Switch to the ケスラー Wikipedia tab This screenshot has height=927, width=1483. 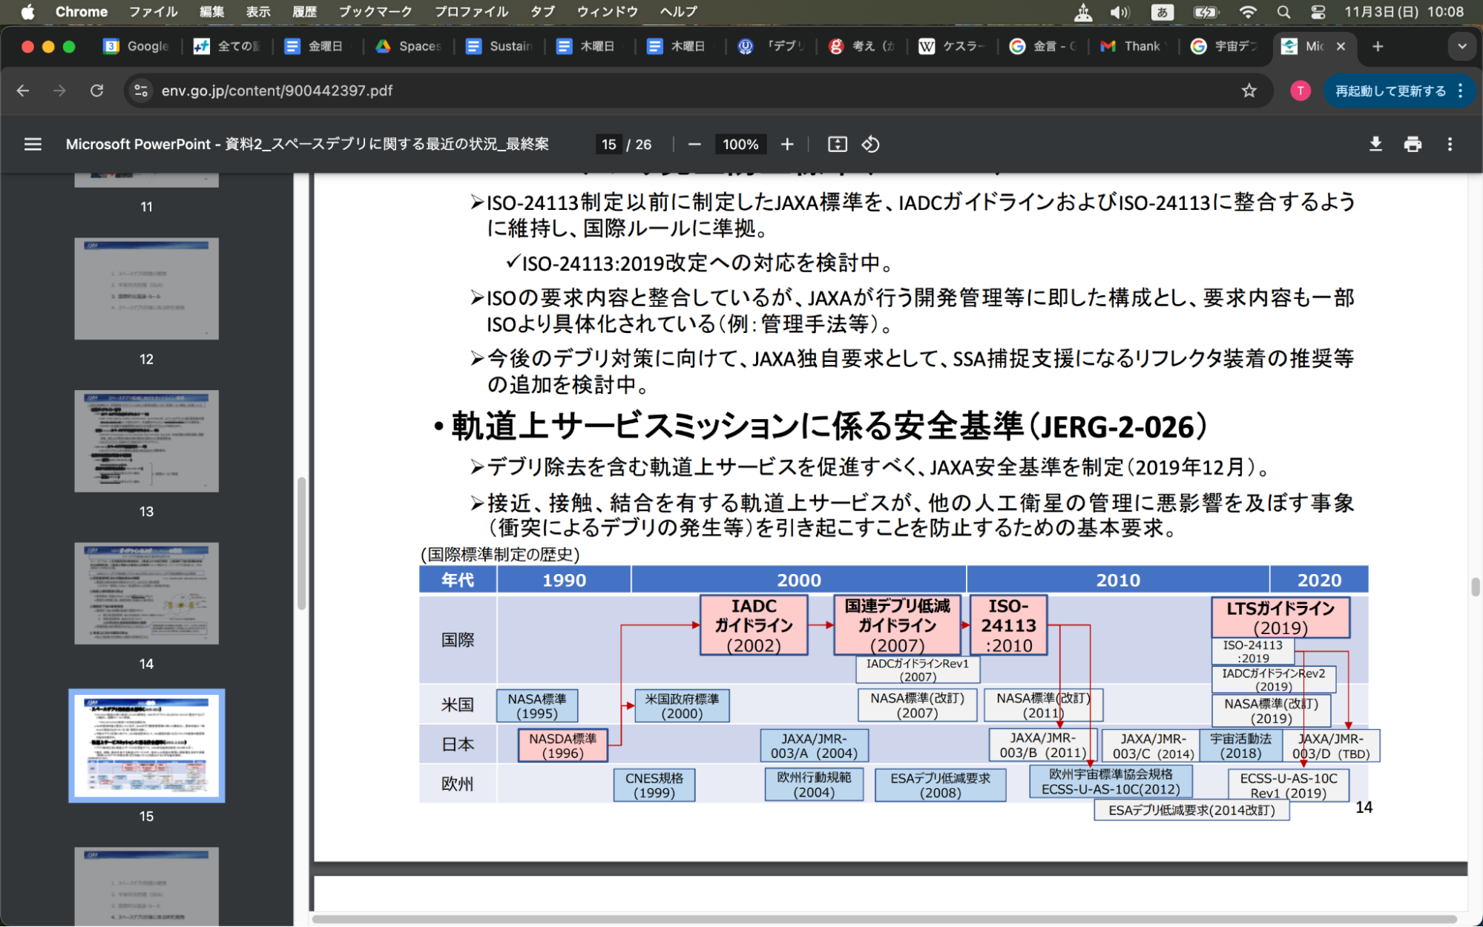click(x=953, y=47)
